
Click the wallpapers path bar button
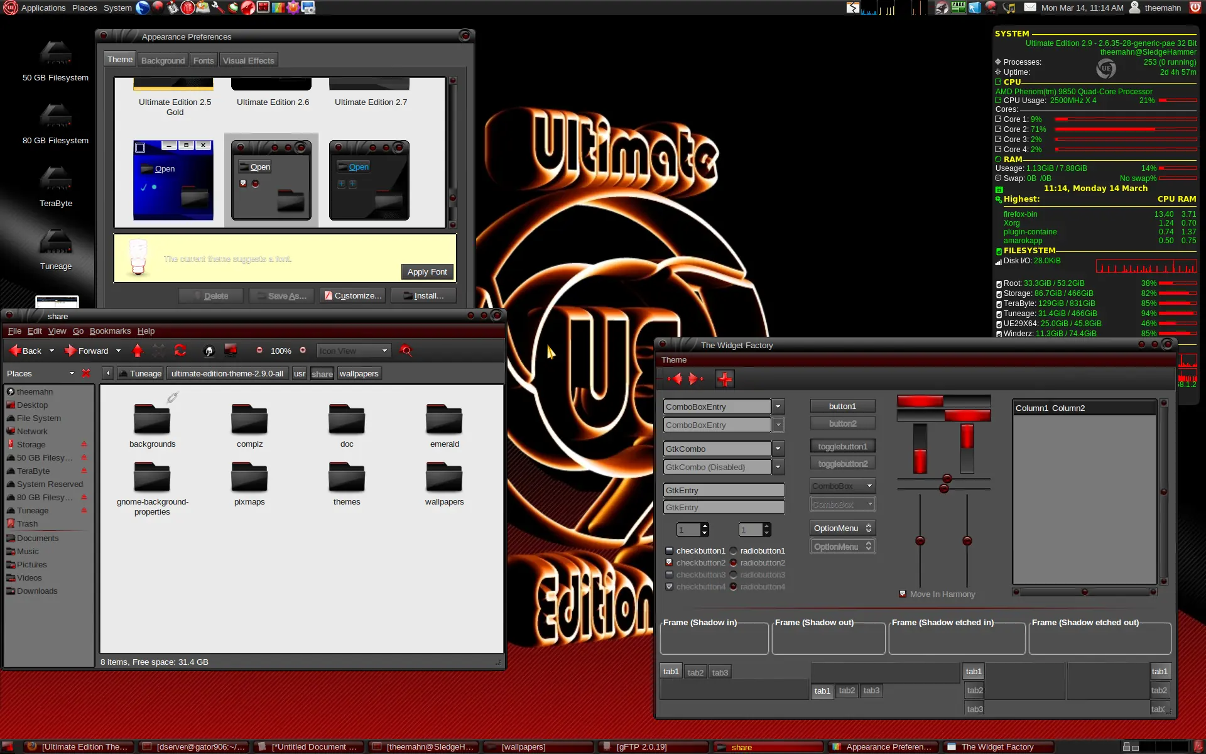click(359, 373)
